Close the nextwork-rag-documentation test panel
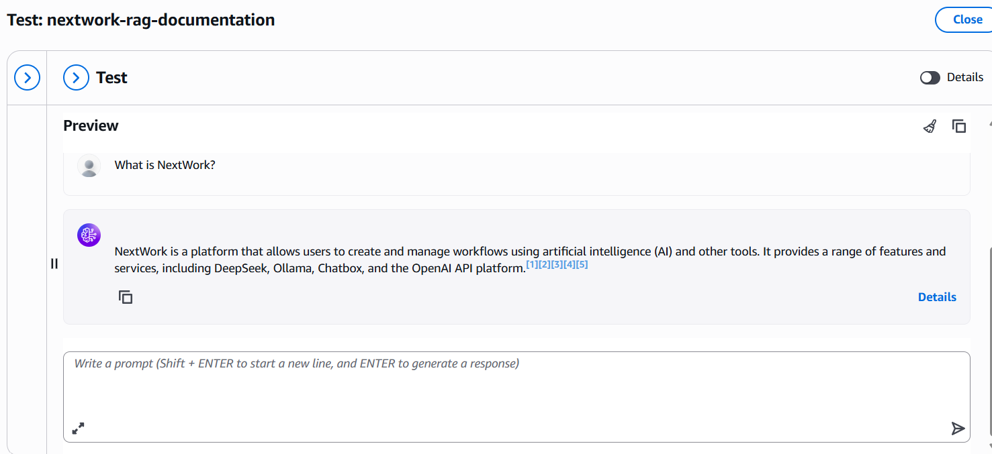Image resolution: width=992 pixels, height=454 pixels. pos(962,20)
